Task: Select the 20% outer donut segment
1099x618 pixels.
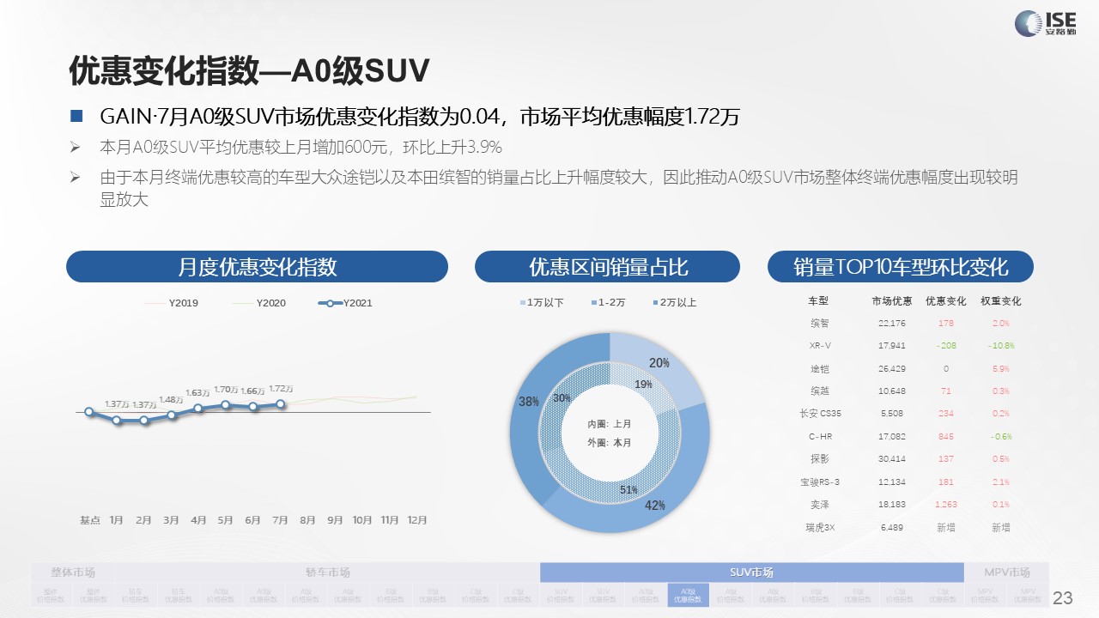Action: pyautogui.click(x=657, y=365)
